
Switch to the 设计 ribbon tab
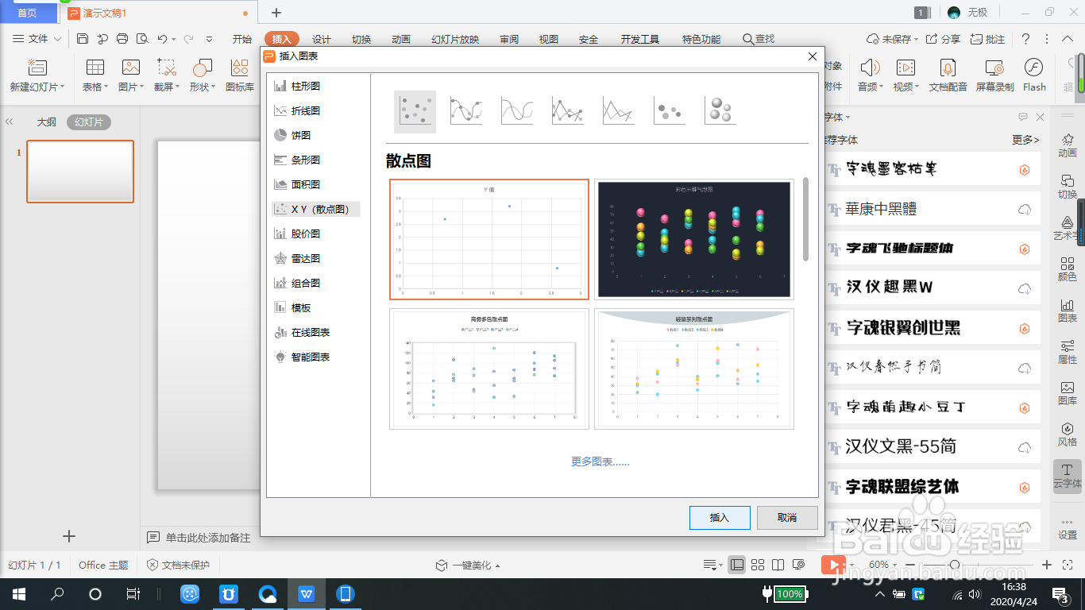tap(322, 39)
